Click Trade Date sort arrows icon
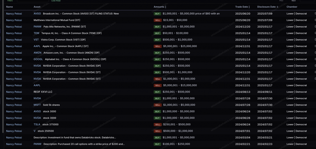 tap(249, 7)
